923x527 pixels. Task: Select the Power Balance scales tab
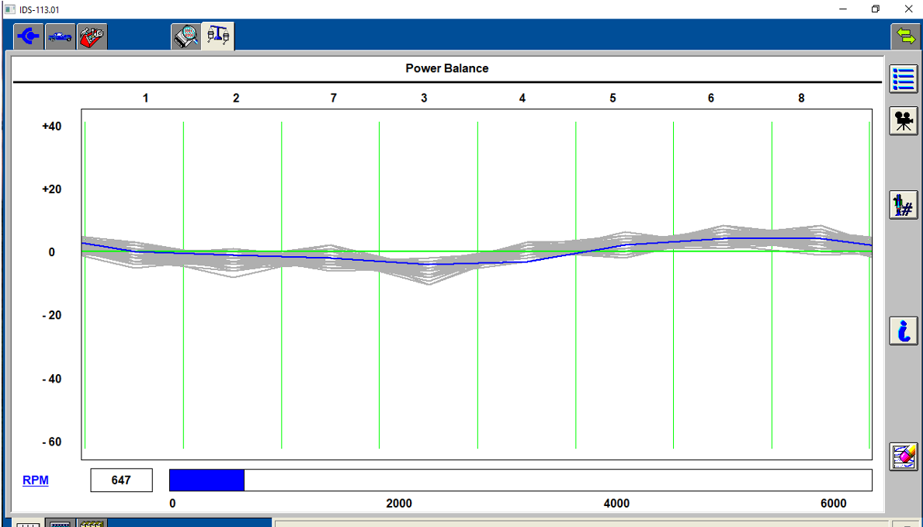[x=218, y=36]
